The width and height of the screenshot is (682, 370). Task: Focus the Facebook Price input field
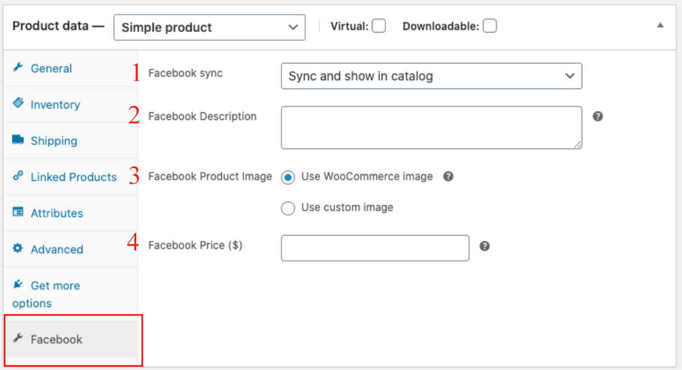tap(375, 248)
